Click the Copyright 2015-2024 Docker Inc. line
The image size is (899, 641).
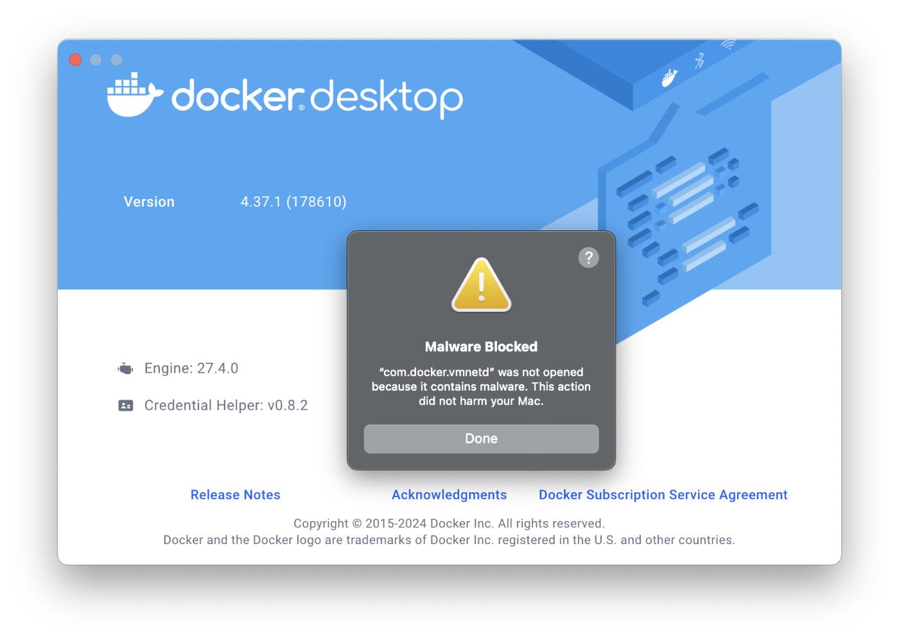449,523
